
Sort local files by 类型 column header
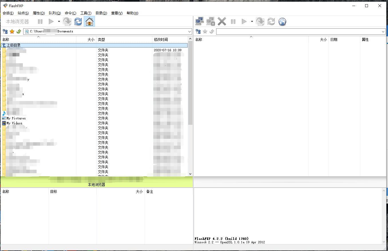pos(124,39)
